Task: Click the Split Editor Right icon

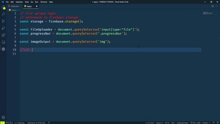Action: click(x=213, y=6)
